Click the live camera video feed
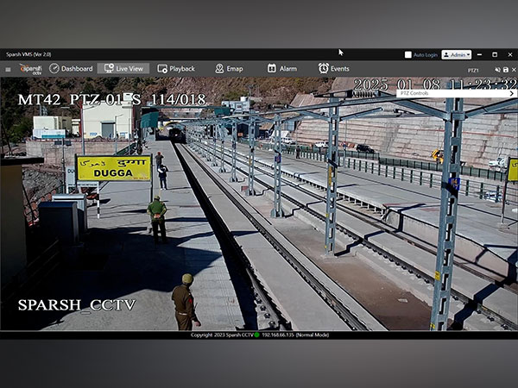Viewport: 518px width, 388px height. click(x=259, y=203)
